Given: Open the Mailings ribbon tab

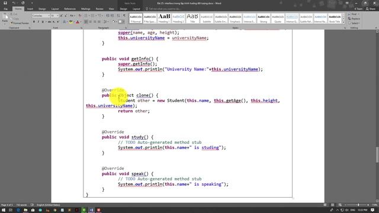Looking at the screenshot, I should (85, 9).
